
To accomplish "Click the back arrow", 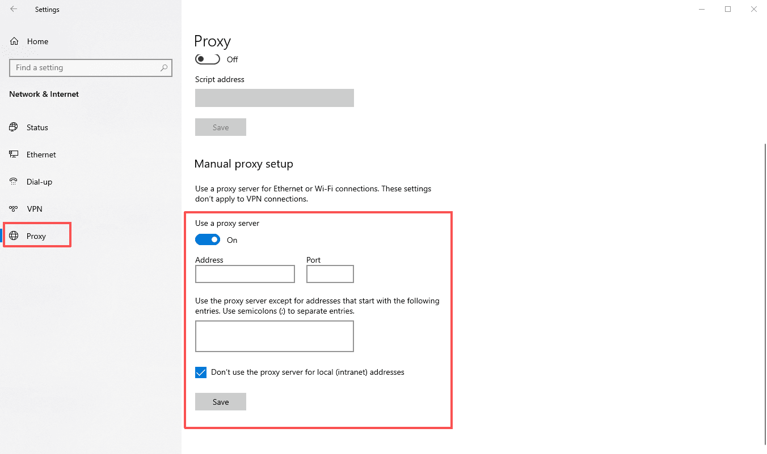I will [x=13, y=9].
